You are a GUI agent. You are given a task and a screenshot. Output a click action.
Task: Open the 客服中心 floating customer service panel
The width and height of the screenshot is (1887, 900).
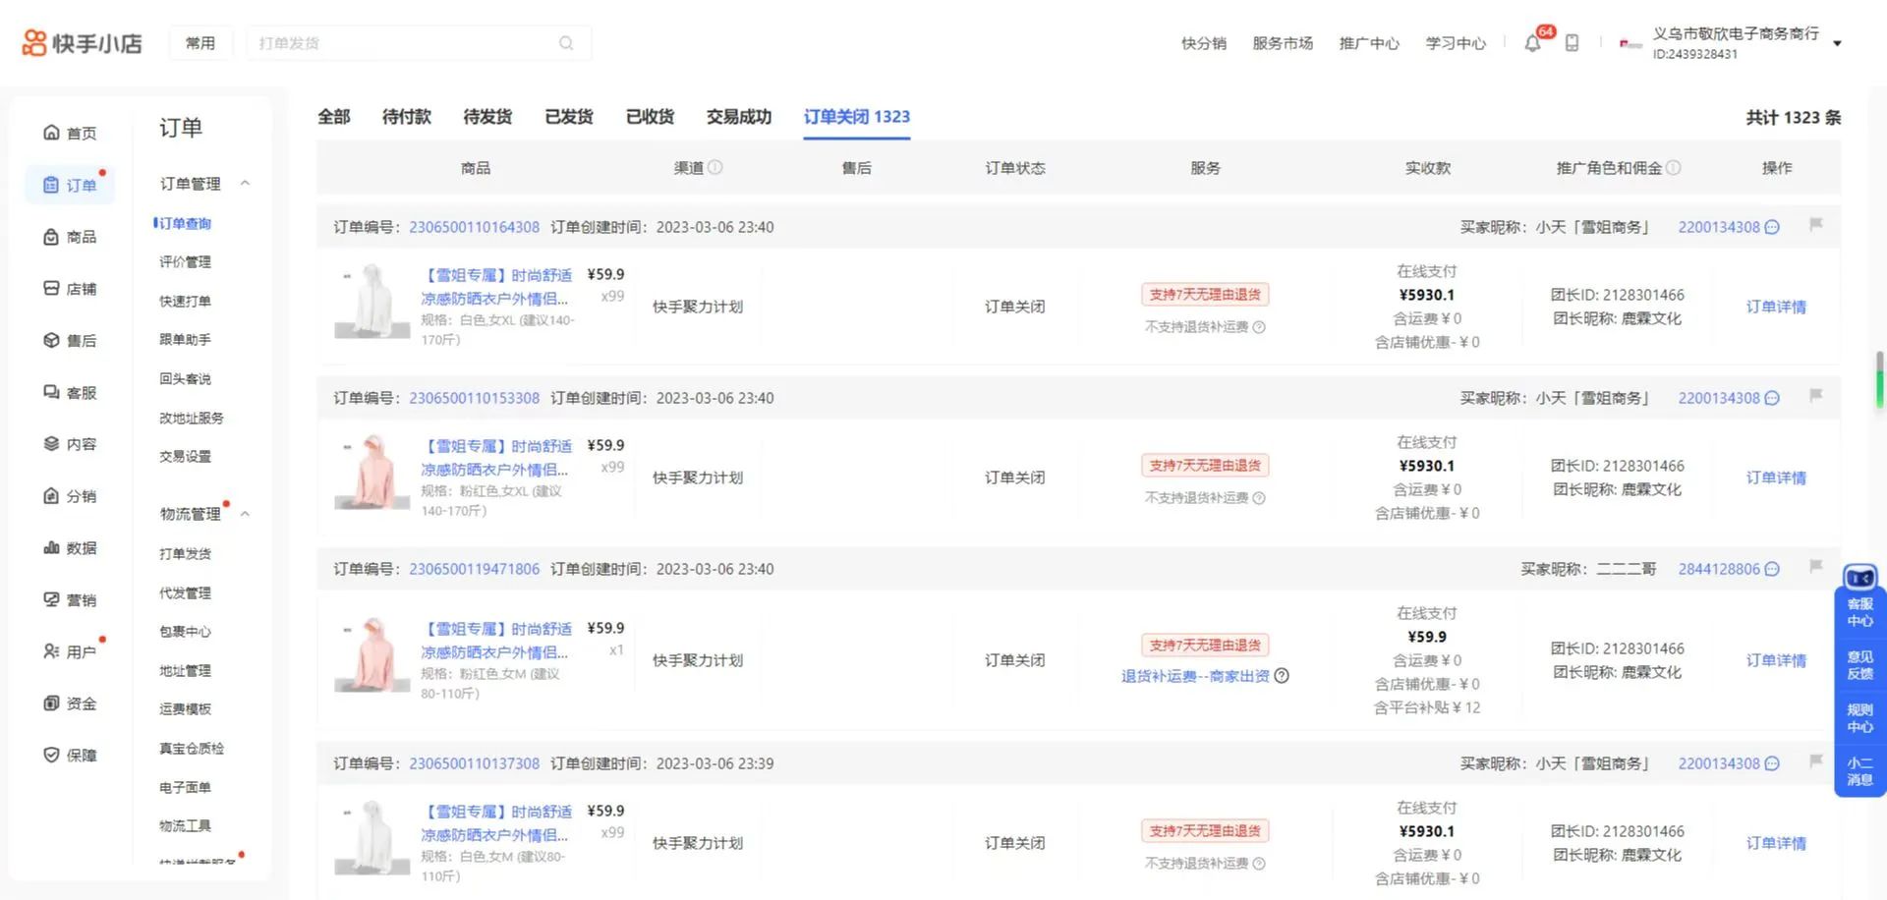coord(1859,611)
